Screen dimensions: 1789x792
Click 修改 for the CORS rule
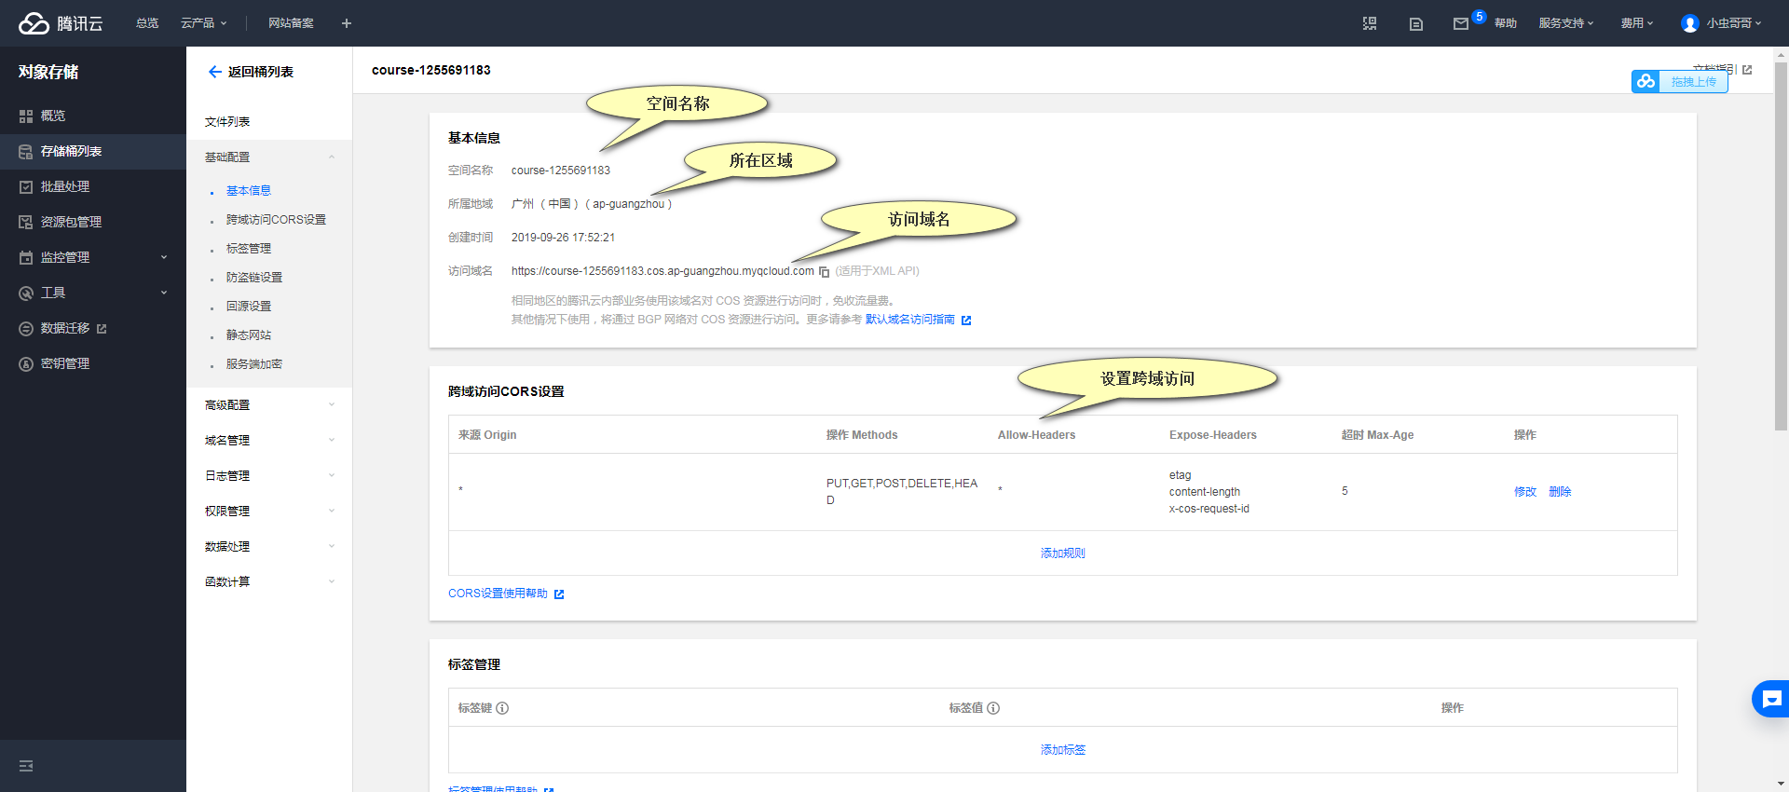click(x=1524, y=492)
